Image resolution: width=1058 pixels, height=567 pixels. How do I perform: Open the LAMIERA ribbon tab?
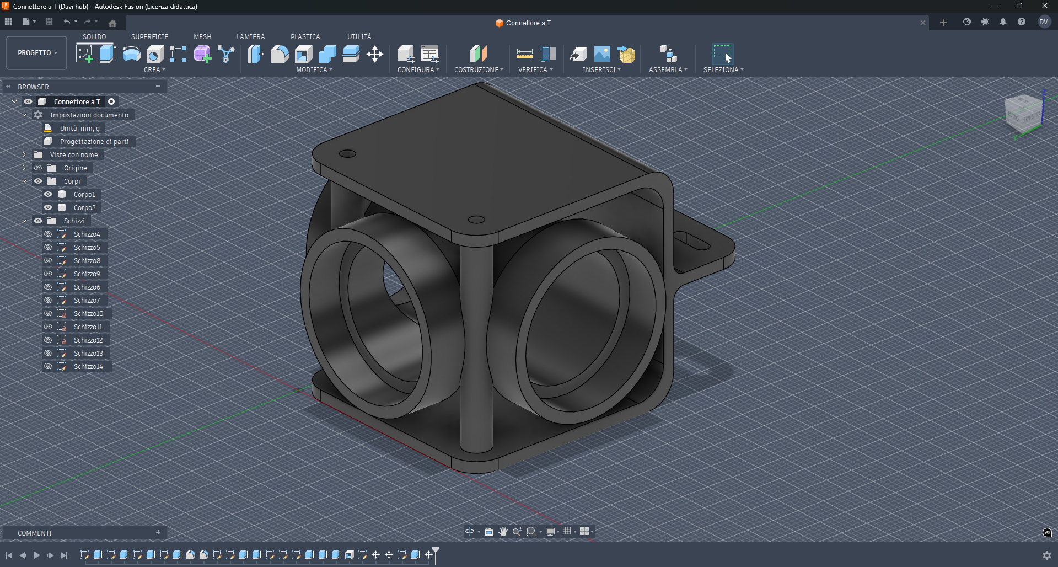250,36
